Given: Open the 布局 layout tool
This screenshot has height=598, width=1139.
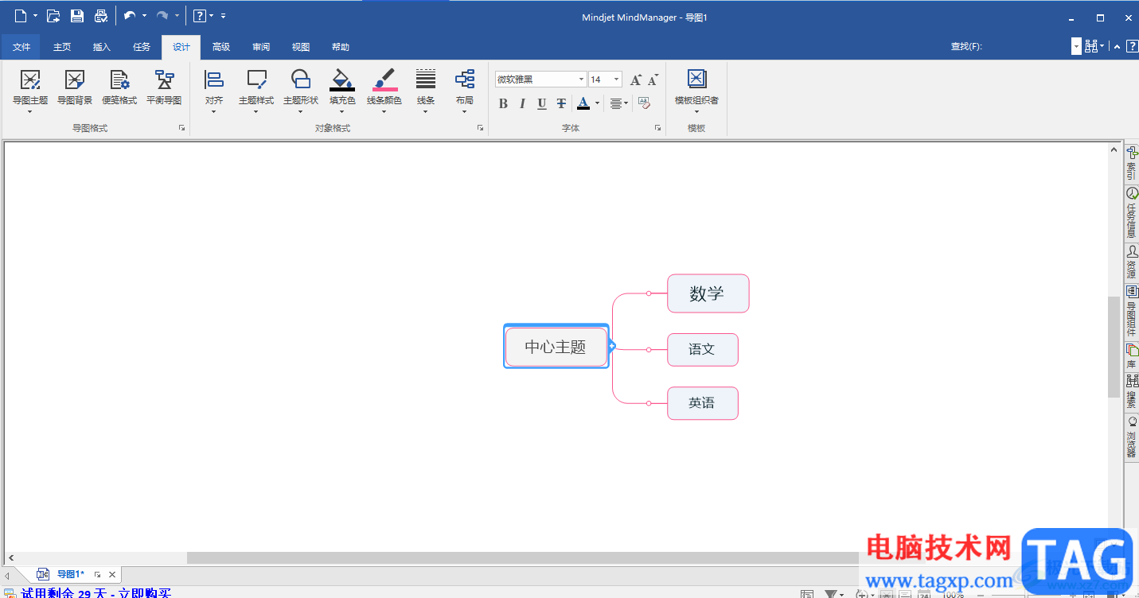Looking at the screenshot, I should tap(465, 91).
